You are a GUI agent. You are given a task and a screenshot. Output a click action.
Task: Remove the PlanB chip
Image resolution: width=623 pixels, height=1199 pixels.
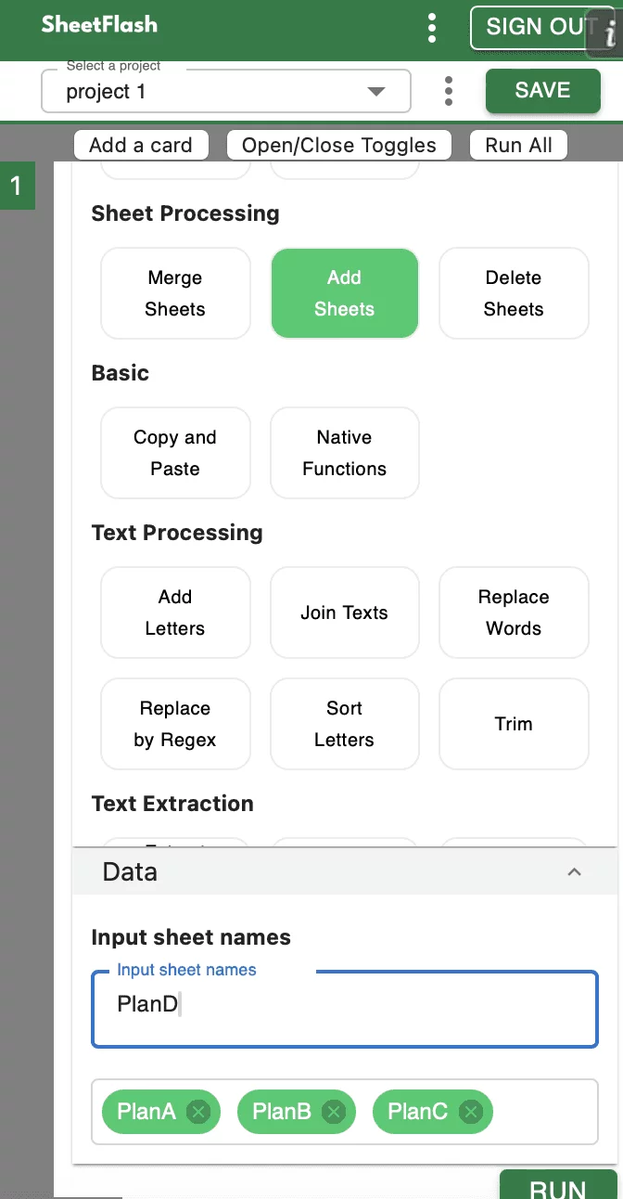[x=334, y=1111]
